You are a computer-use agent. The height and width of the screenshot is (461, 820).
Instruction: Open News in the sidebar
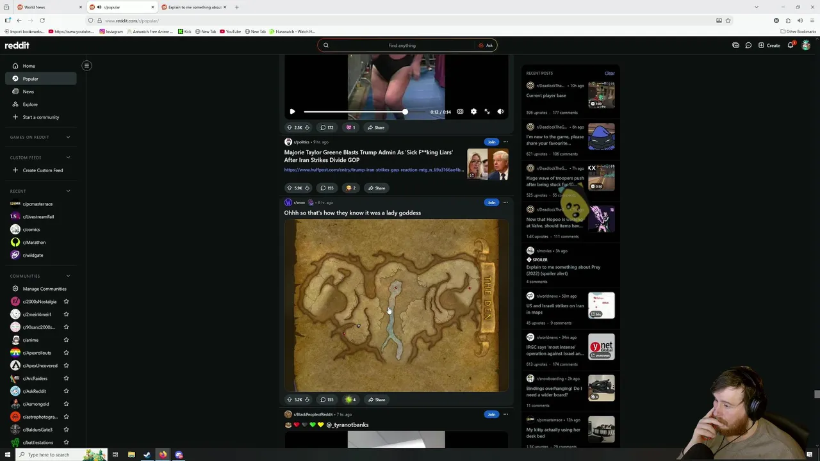point(41,92)
